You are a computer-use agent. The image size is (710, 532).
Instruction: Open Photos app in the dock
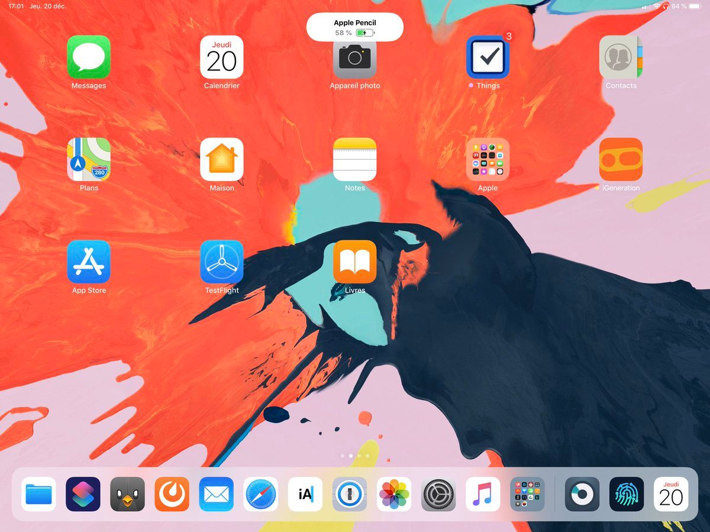394,494
